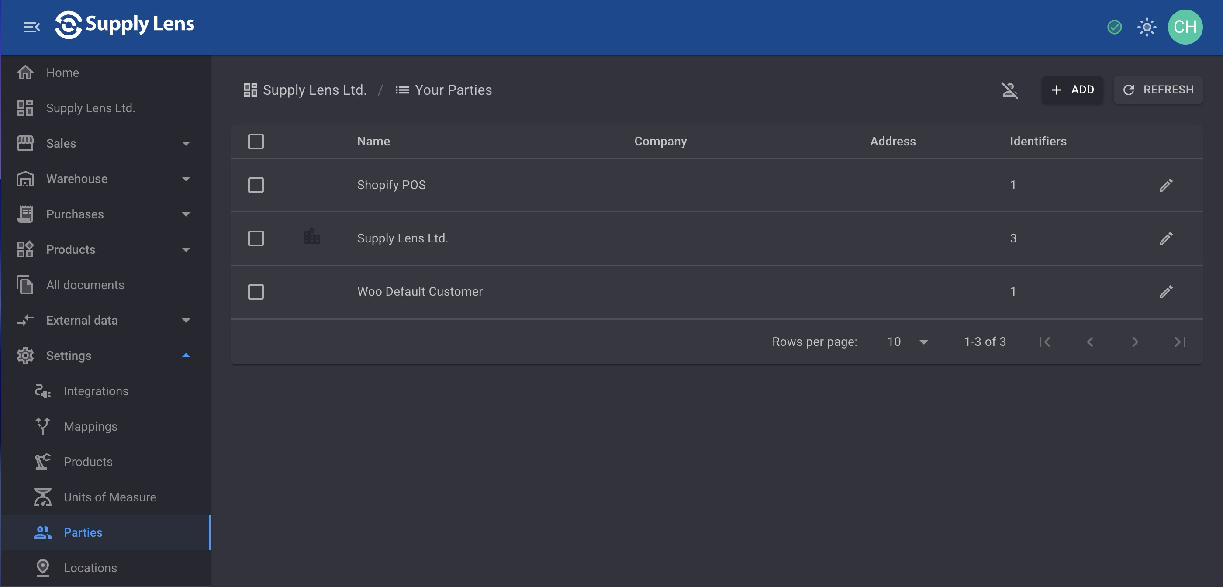
Task: Collapse the sidebar with the menu icon
Action: point(32,27)
